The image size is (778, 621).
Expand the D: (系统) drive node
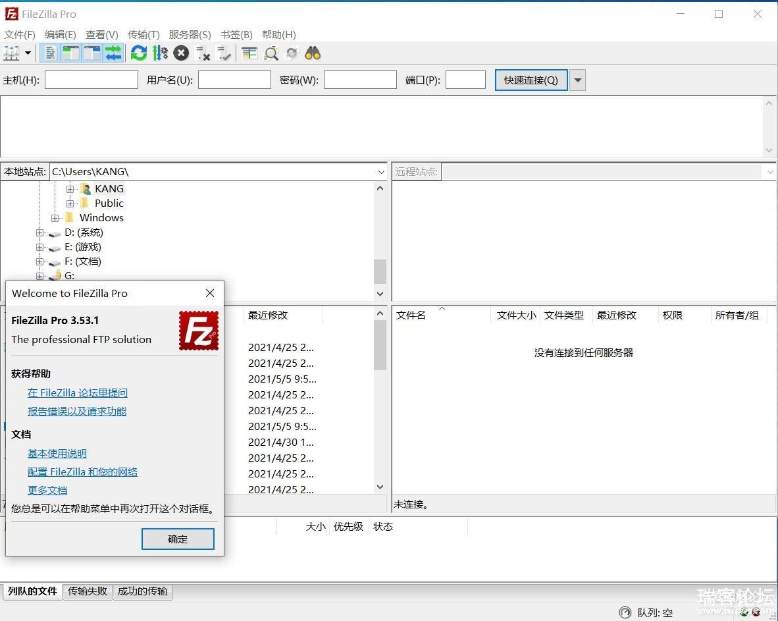(x=39, y=232)
